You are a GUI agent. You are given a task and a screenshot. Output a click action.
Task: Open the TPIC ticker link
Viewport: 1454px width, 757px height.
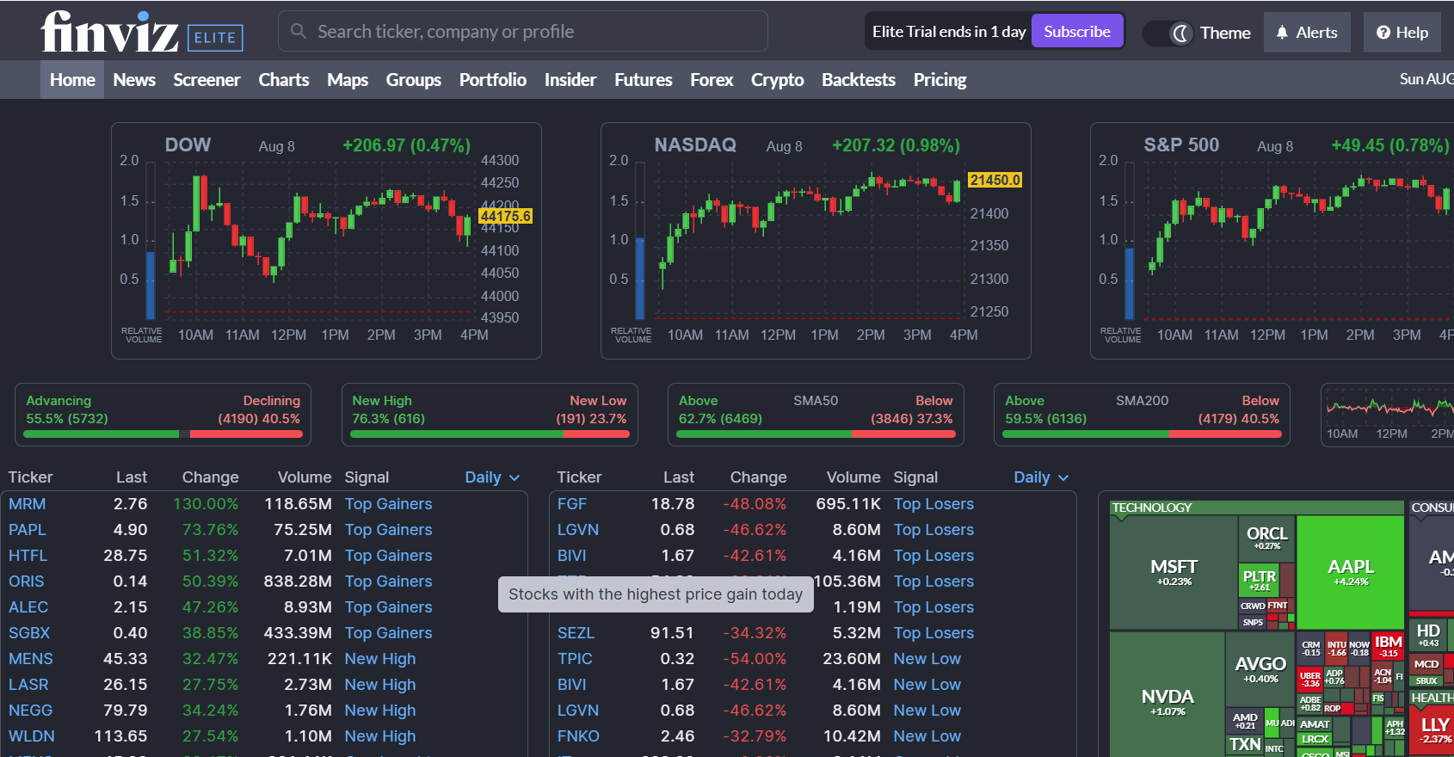(x=575, y=659)
